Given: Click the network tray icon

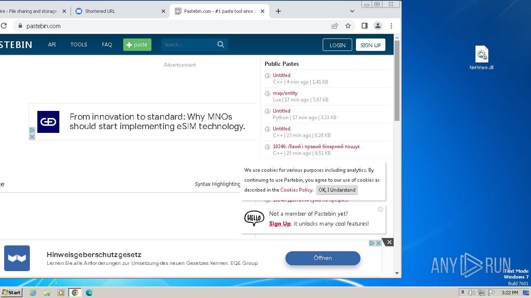Looking at the screenshot, I should [481, 293].
